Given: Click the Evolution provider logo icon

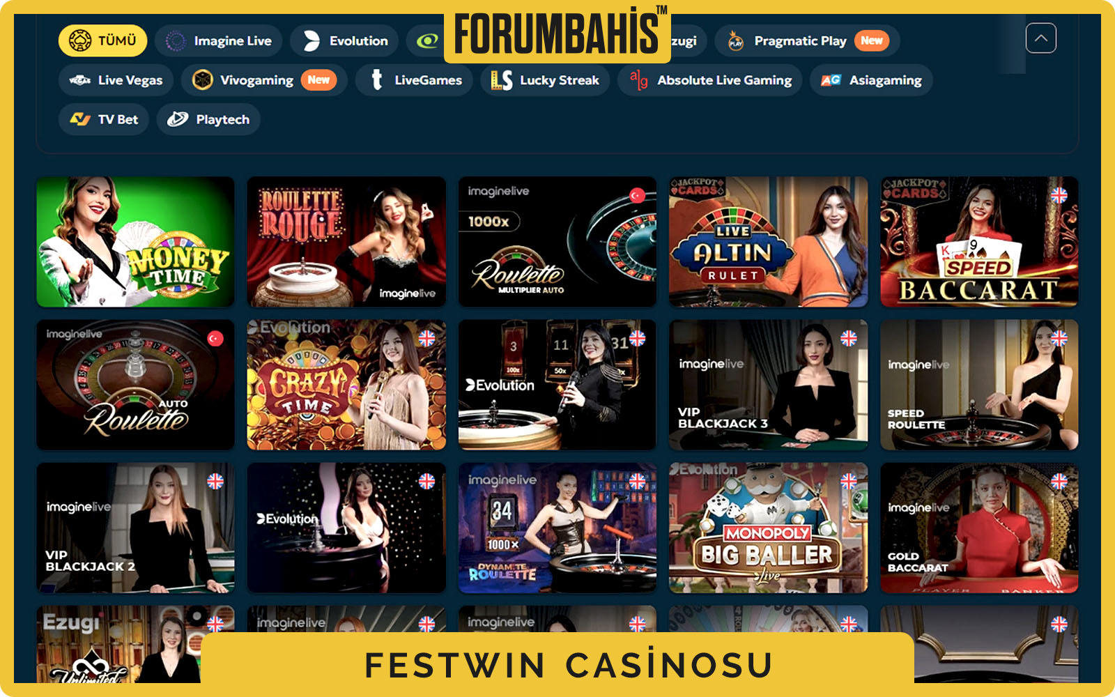Looking at the screenshot, I should point(312,41).
